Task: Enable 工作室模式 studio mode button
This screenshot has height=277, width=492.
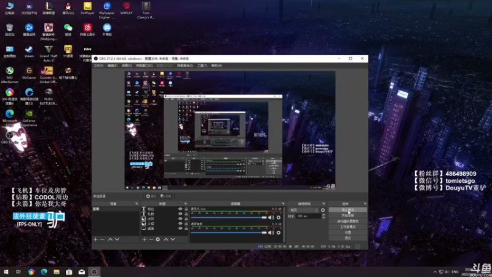Action: tap(347, 227)
